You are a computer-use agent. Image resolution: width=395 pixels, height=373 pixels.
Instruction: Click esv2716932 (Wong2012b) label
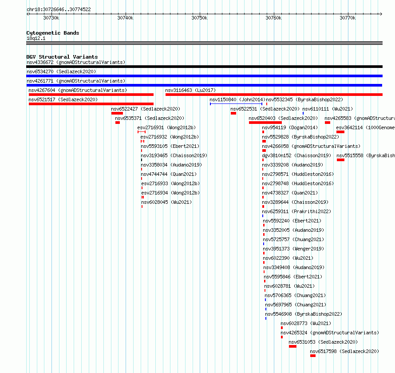pos(170,137)
